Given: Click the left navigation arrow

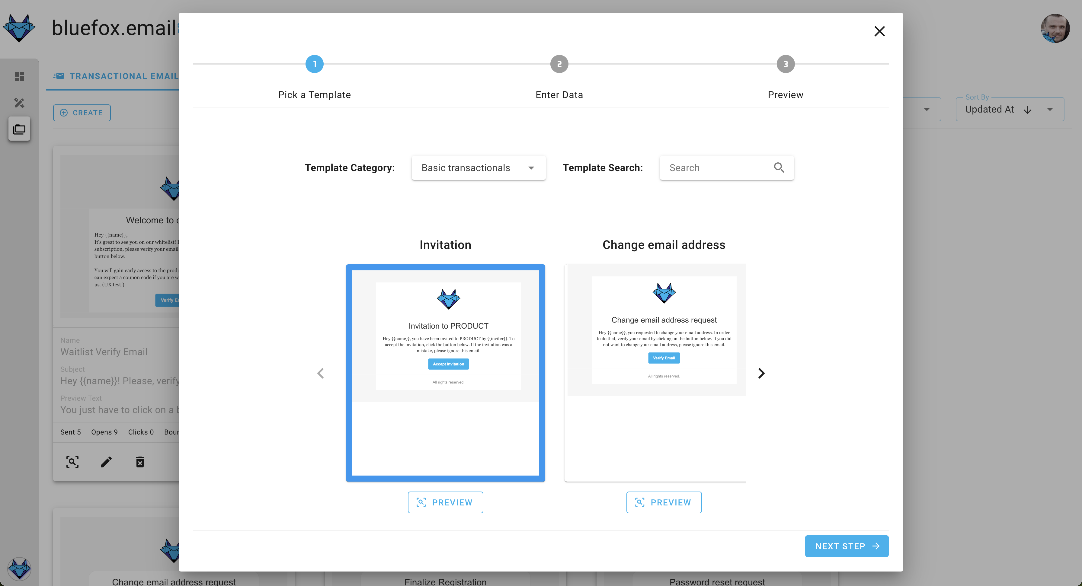Looking at the screenshot, I should [x=321, y=373].
